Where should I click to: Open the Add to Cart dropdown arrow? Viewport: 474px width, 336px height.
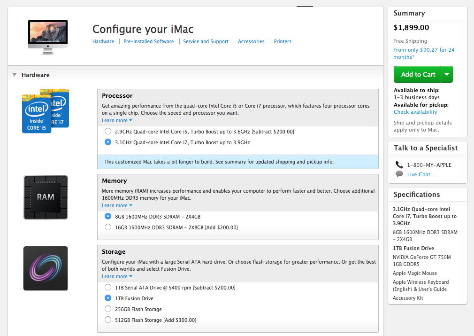[447, 74]
